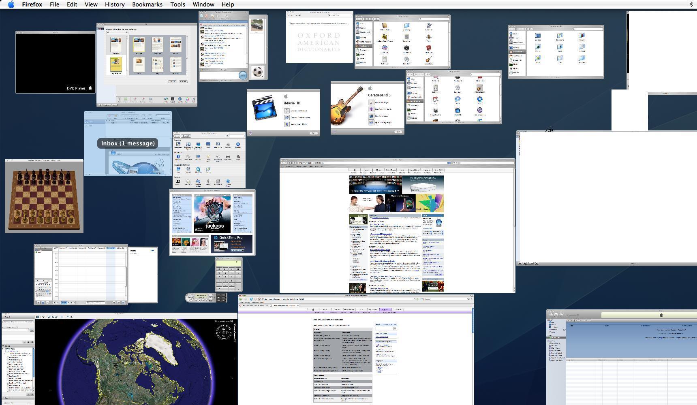Open the Window menu
The width and height of the screenshot is (697, 405).
pos(203,4)
